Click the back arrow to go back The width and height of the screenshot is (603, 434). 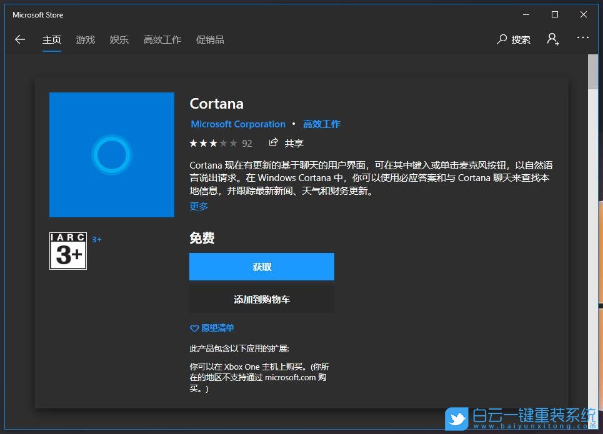[19, 39]
